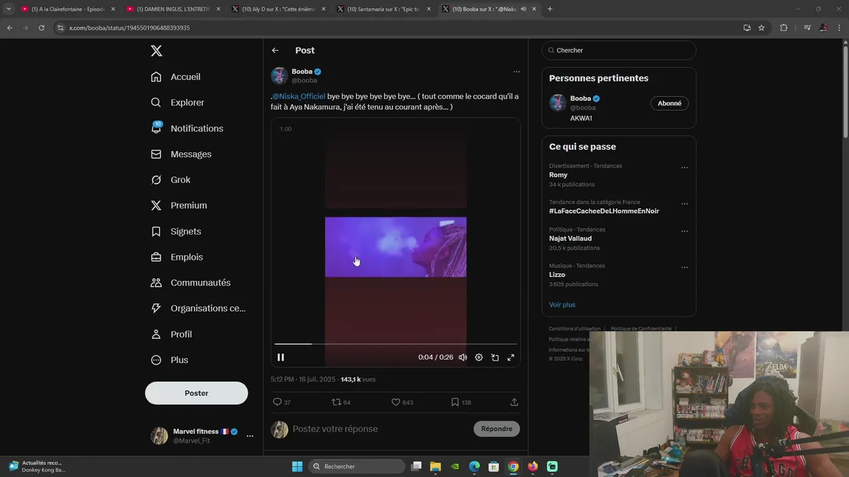Click the X logo in sidebar
The height and width of the screenshot is (477, 849).
(156, 51)
